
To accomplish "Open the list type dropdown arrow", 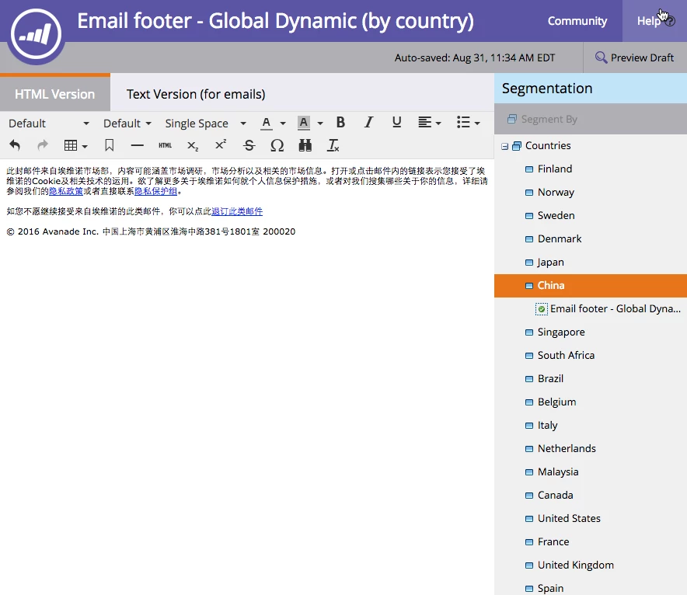I will coord(477,124).
